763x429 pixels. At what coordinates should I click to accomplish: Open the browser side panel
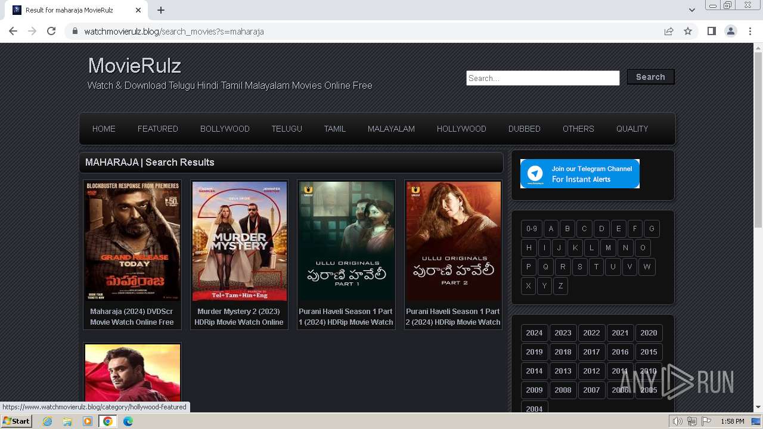711,31
